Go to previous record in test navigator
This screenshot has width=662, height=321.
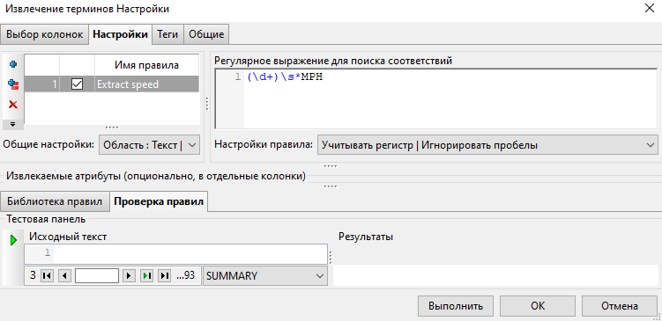(x=64, y=276)
